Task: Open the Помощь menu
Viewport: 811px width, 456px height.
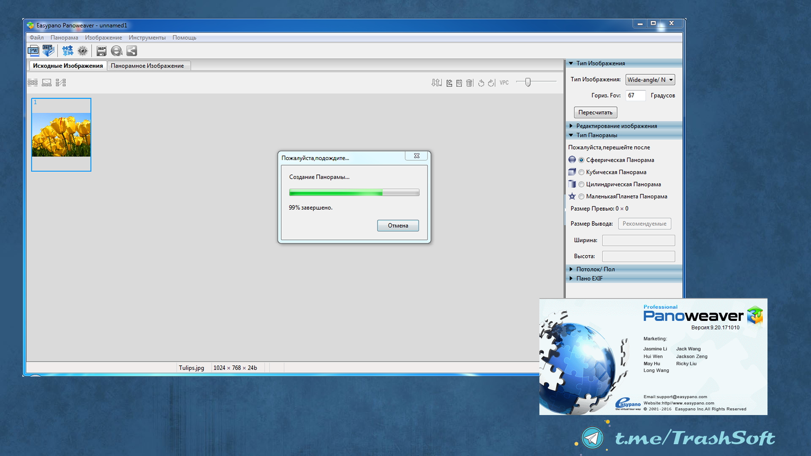Action: (x=184, y=38)
